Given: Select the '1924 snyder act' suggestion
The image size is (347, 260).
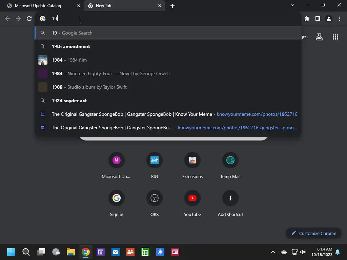Looking at the screenshot, I should click(168, 101).
